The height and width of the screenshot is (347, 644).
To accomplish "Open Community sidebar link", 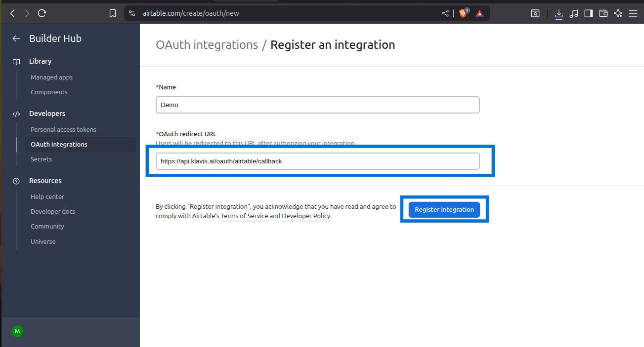I will tap(47, 226).
